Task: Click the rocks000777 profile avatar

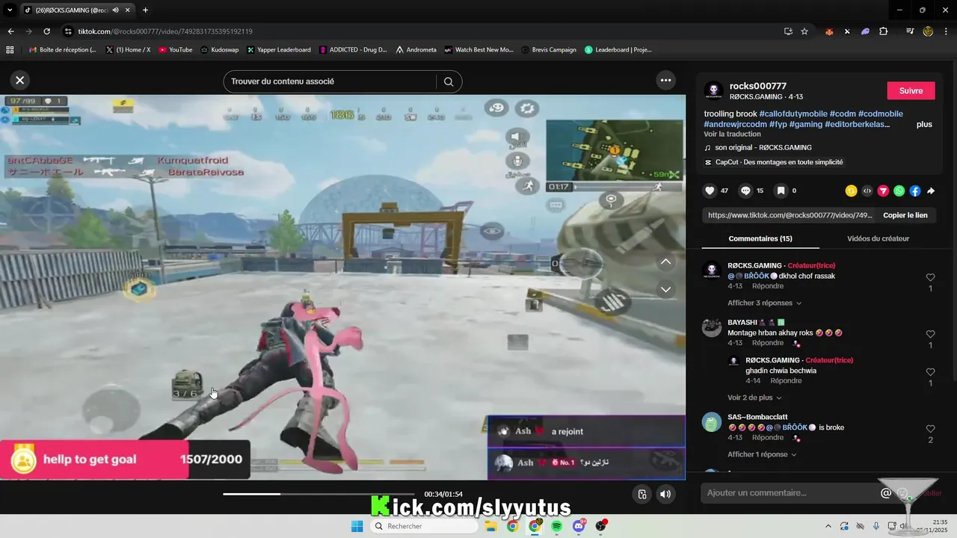Action: coord(713,91)
